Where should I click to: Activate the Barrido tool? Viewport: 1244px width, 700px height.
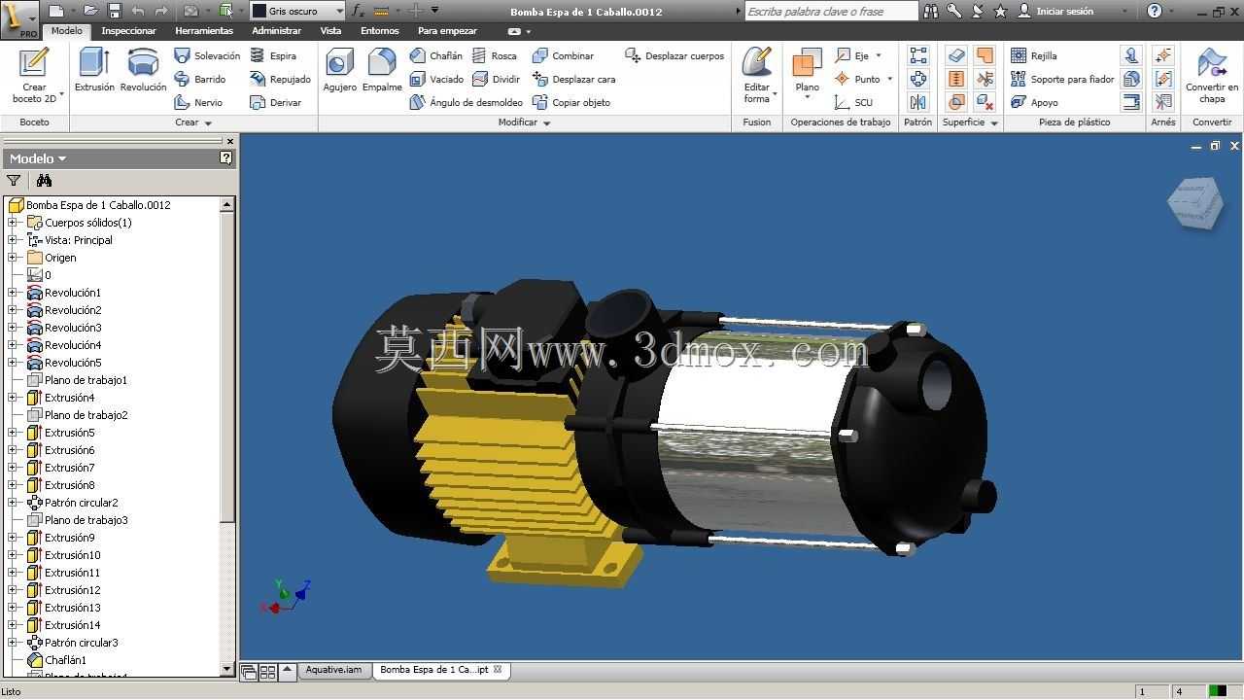click(200, 79)
